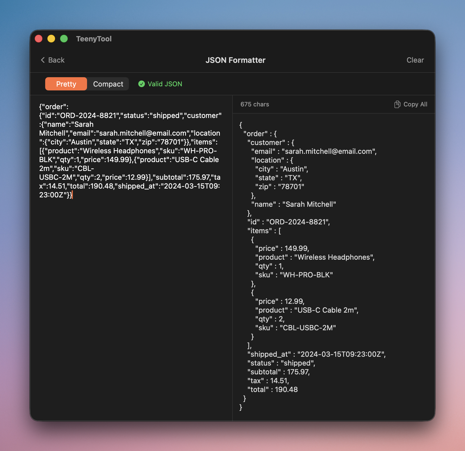Select the formatted JSON output panel

(x=331, y=276)
